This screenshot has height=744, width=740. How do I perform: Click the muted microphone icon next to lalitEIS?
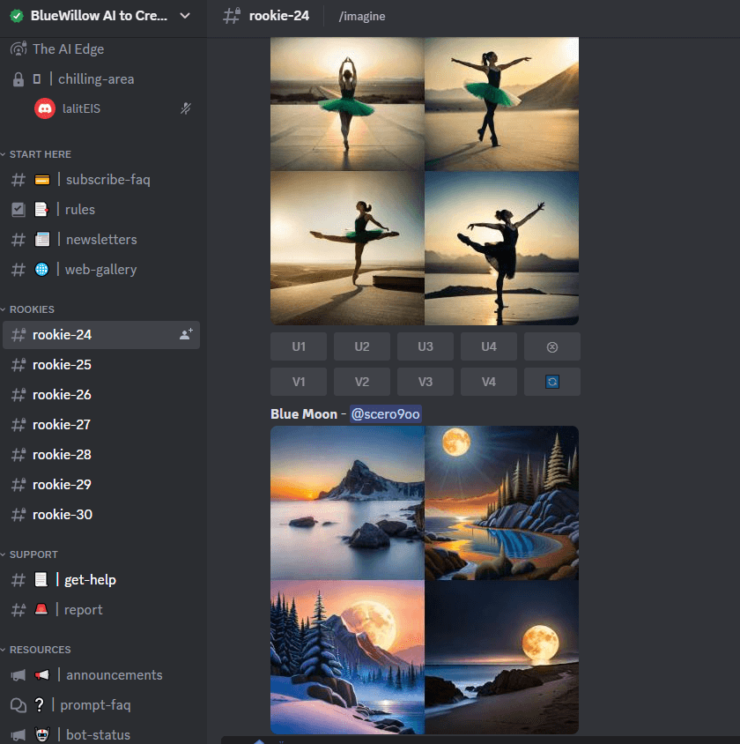[x=185, y=108]
